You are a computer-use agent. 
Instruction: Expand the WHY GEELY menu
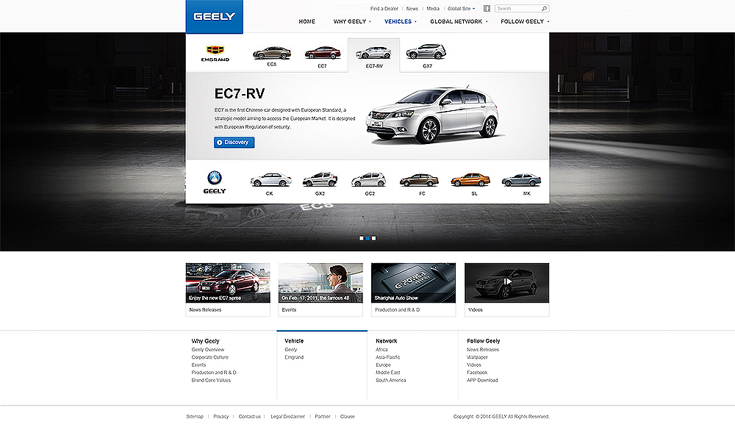tap(351, 21)
